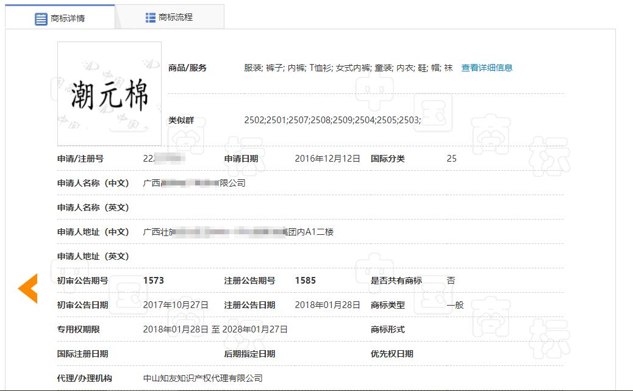This screenshot has width=633, height=391.
Task: Click the agency name 中山知友知识产权代理有限公司
Action: [202, 378]
